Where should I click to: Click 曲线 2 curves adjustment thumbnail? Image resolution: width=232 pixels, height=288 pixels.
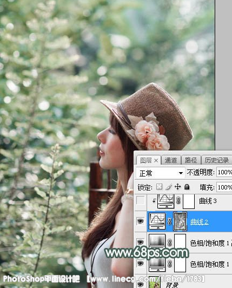tap(157, 221)
